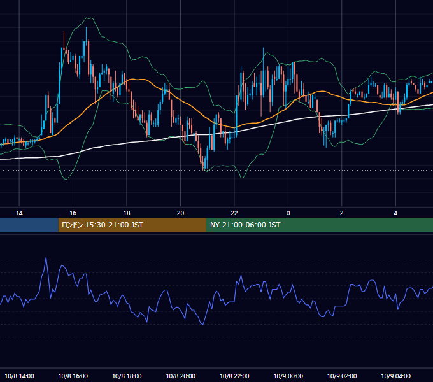The width and height of the screenshot is (433, 382).
Task: Click the 22 hour label on the price chart axis
Action: (x=234, y=213)
